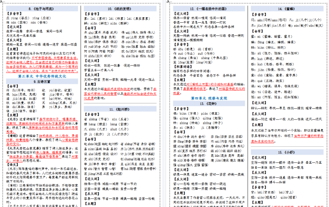Click the line starting "系: xì（联系）"
The image size is (329, 207).
(x=196, y=128)
